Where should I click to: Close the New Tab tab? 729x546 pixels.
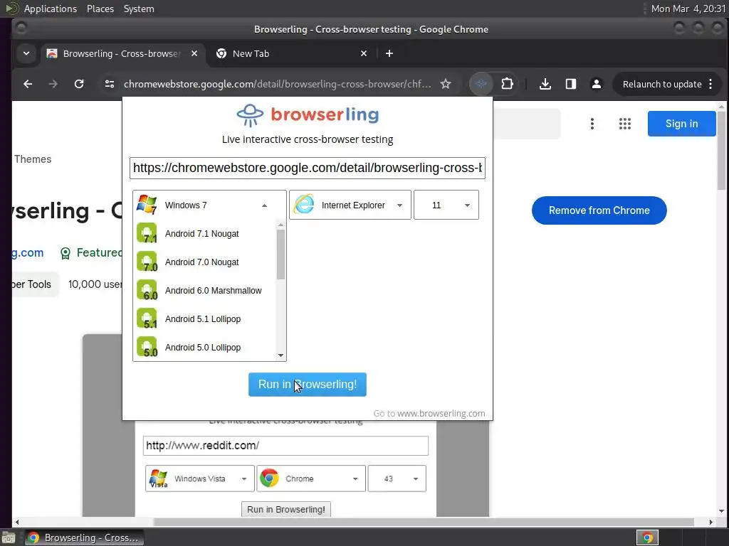click(364, 53)
